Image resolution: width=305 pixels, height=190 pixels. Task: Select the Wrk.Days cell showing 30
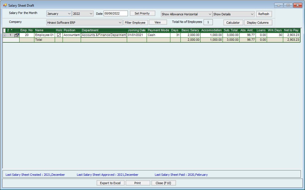click(275, 35)
